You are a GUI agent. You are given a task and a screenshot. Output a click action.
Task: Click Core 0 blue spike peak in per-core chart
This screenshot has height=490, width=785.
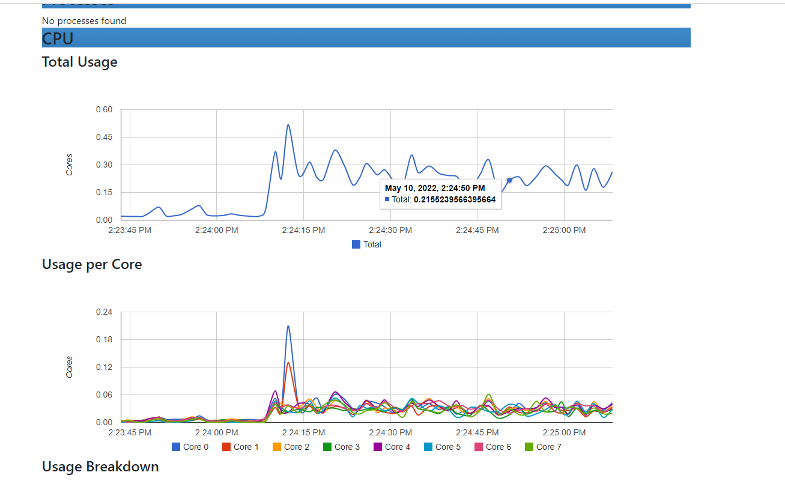pyautogui.click(x=288, y=326)
